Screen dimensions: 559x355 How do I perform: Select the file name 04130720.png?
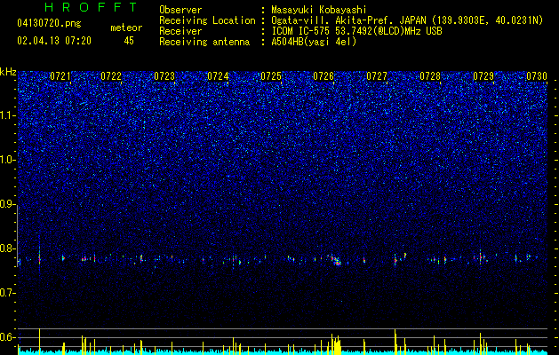[x=49, y=23]
